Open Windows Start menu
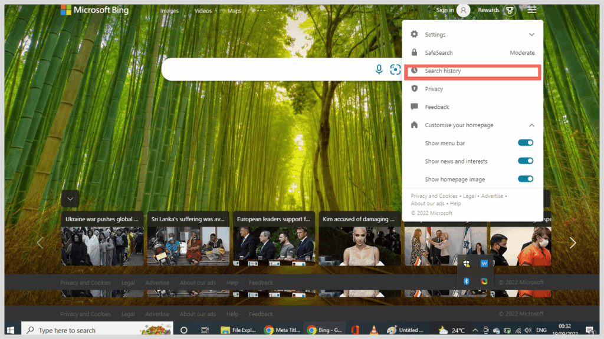 point(10,330)
